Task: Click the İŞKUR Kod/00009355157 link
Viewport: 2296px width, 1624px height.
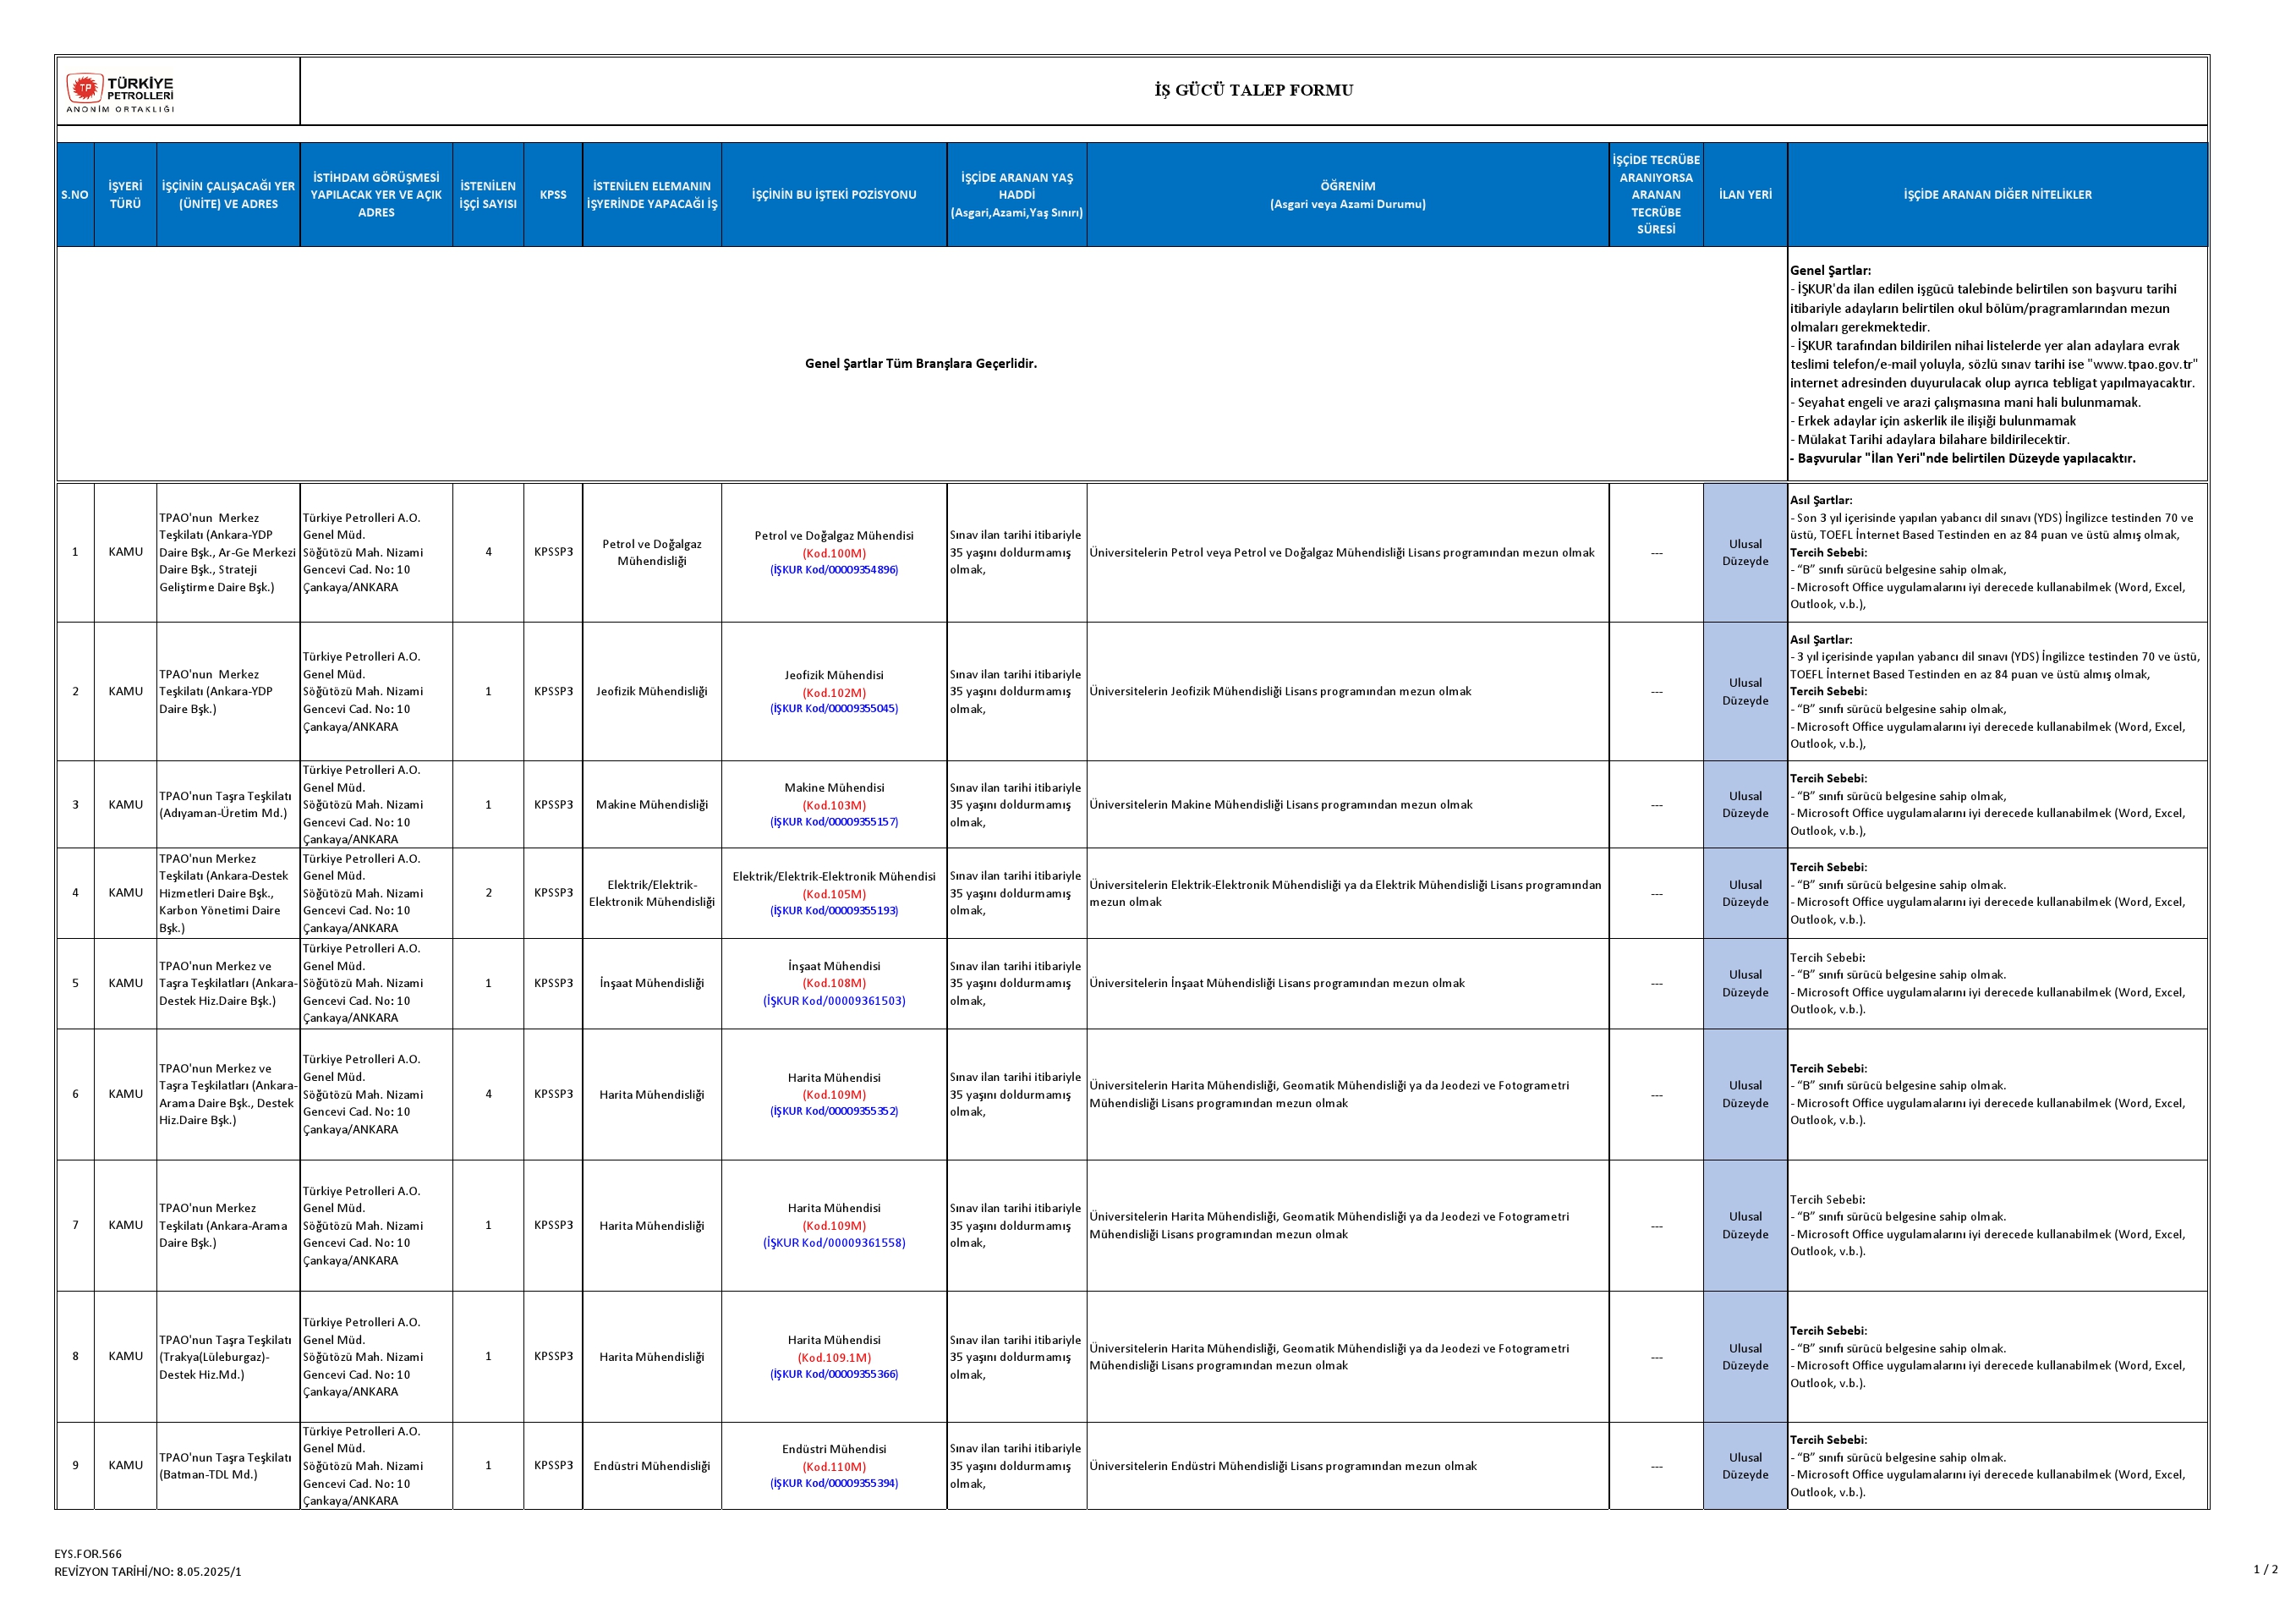Action: pyautogui.click(x=834, y=822)
